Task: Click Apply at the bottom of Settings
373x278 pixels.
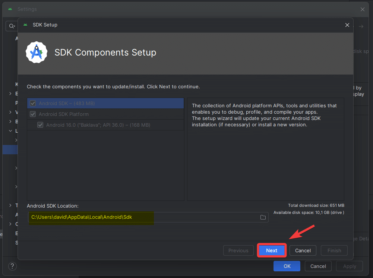Action: [x=349, y=266]
